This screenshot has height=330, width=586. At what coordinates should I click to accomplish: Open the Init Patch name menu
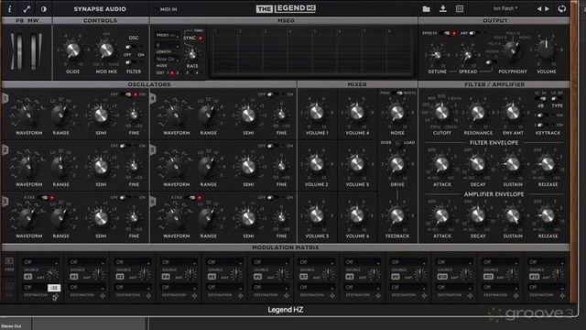point(505,8)
